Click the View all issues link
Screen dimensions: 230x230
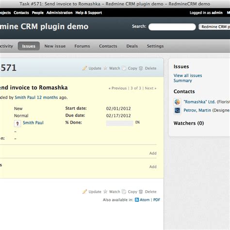[188, 76]
